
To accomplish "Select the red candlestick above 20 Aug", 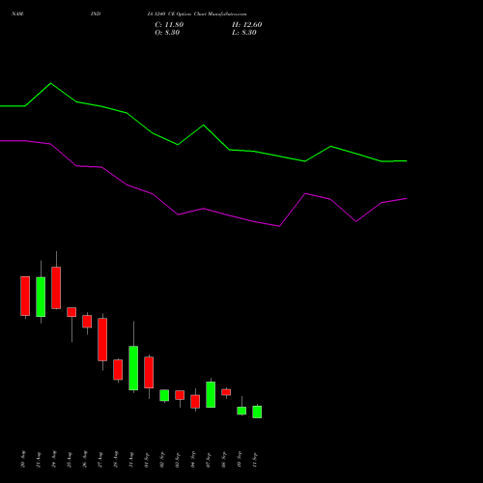I will coord(25,296).
